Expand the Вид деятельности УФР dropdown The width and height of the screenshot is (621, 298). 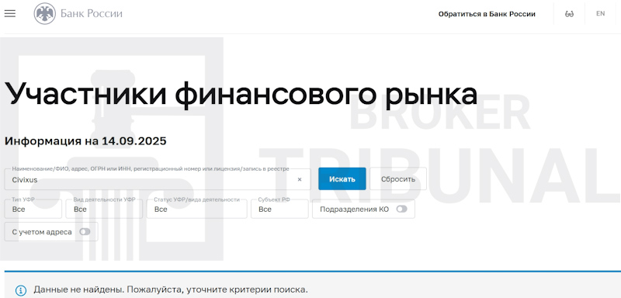[x=104, y=209]
